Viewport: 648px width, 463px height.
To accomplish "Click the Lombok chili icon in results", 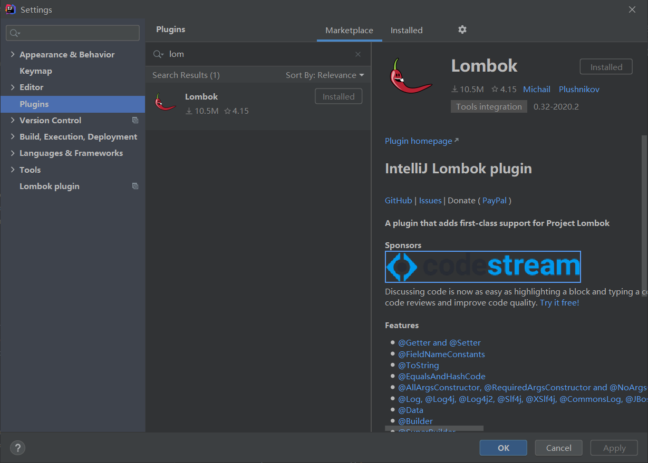I will [166, 102].
